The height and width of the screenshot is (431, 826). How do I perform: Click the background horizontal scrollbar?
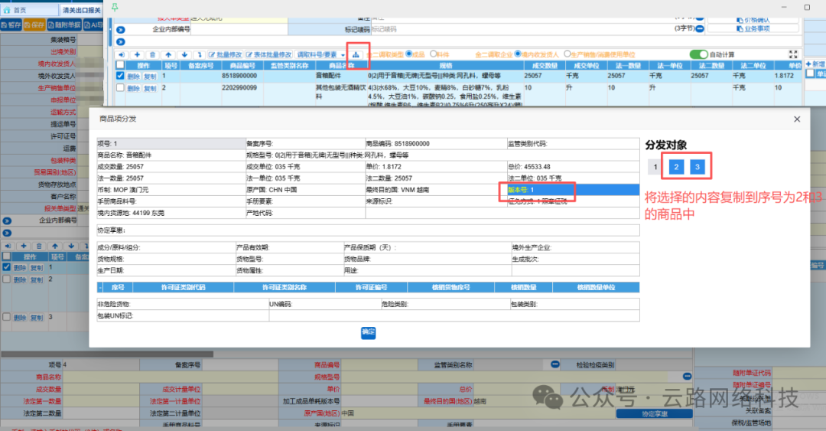coord(107,354)
